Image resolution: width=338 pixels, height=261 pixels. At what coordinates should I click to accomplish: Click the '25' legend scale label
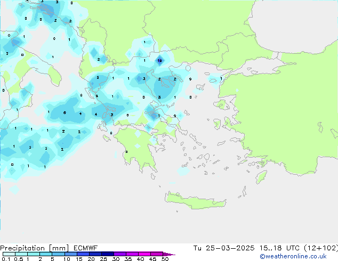pyautogui.click(x=103, y=259)
